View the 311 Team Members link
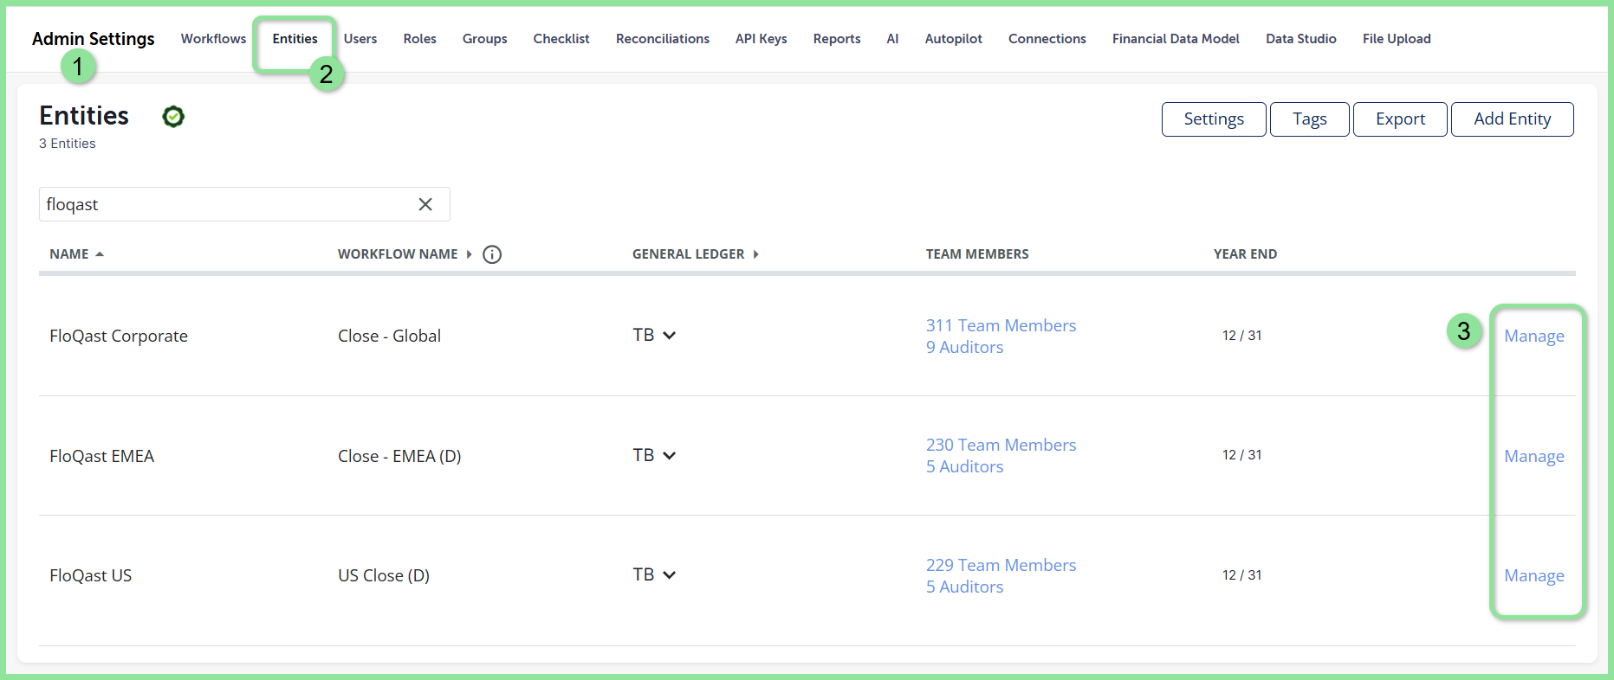The height and width of the screenshot is (680, 1614). pyautogui.click(x=1001, y=325)
